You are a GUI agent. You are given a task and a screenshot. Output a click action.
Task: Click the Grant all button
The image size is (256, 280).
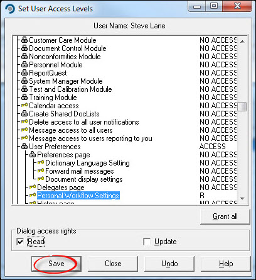225,216
